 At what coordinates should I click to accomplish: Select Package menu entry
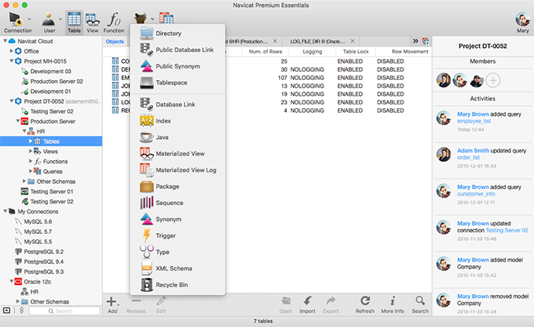[x=178, y=186]
